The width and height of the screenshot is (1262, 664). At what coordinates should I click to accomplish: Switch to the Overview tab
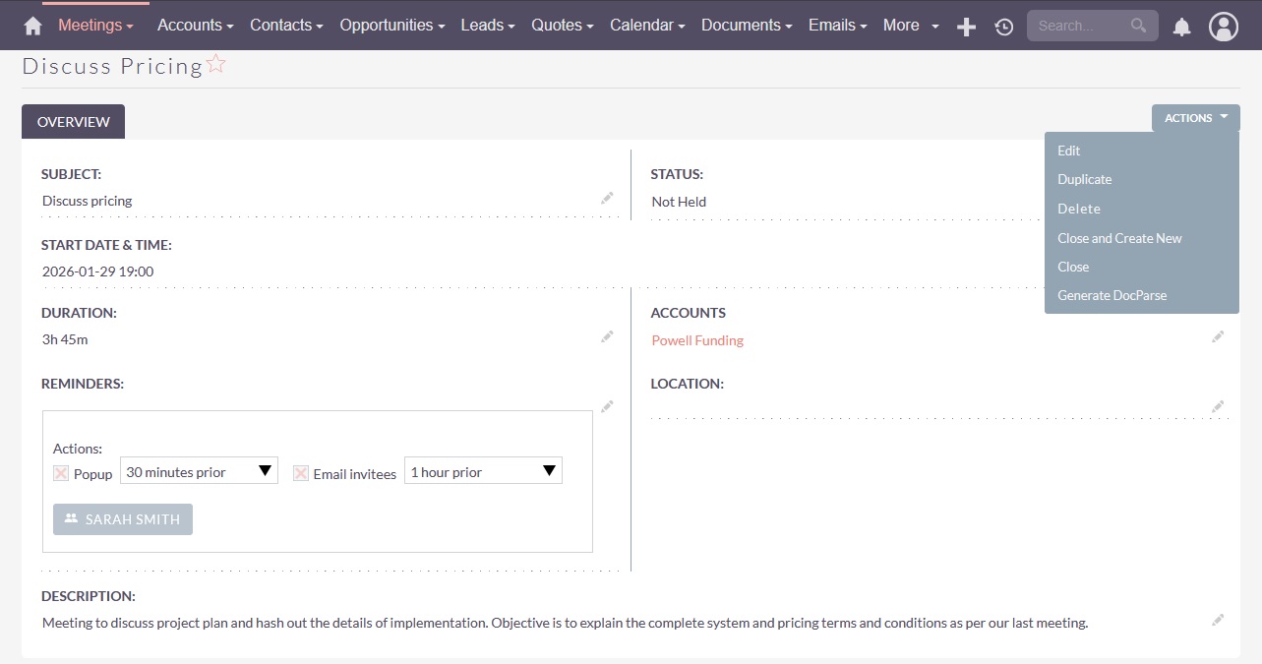[73, 122]
